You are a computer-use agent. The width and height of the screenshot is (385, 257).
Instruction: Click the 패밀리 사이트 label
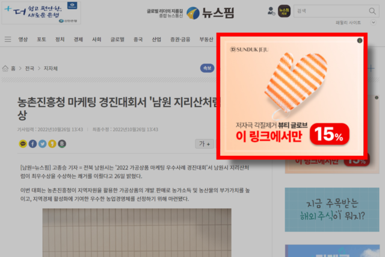click(x=348, y=23)
